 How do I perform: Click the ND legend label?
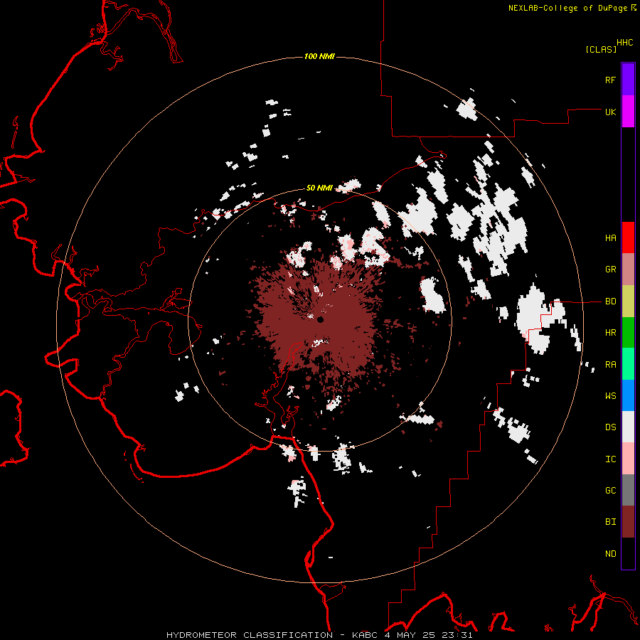(610, 553)
